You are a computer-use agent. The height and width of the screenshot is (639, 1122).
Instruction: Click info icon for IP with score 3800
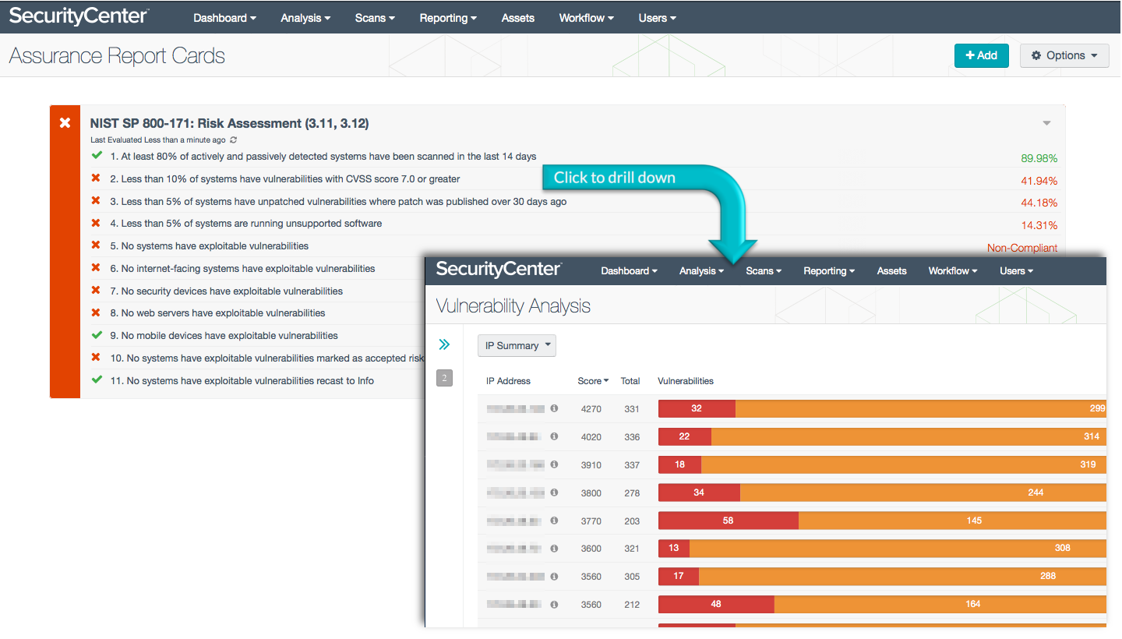point(554,492)
